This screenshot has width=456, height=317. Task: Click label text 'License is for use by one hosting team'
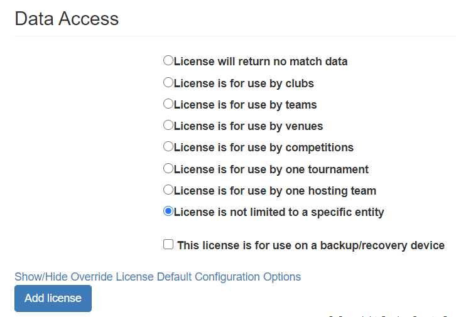tap(274, 190)
